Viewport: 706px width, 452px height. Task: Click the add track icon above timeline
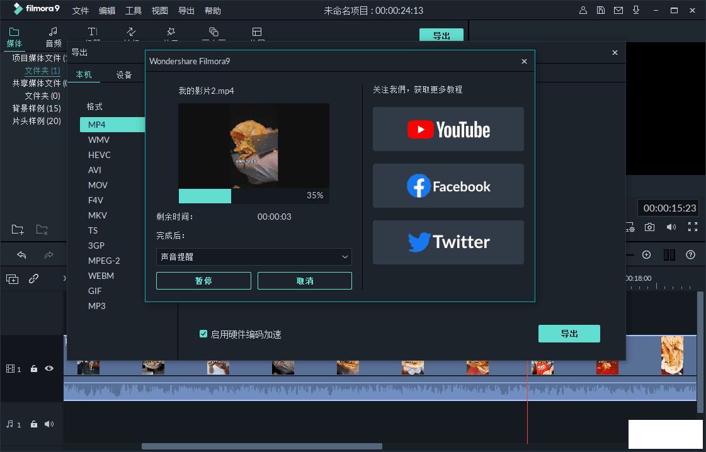(12, 279)
